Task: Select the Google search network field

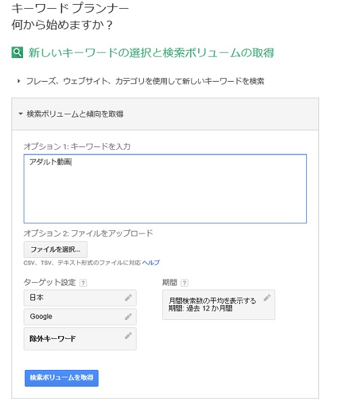Action: [x=80, y=317]
